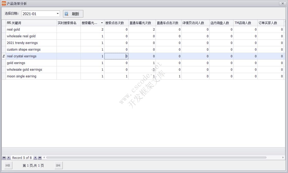Viewport: 288px width, 173px height.
Task: Select the 'custom shape earrings' keyword cell
Action: click(31, 49)
